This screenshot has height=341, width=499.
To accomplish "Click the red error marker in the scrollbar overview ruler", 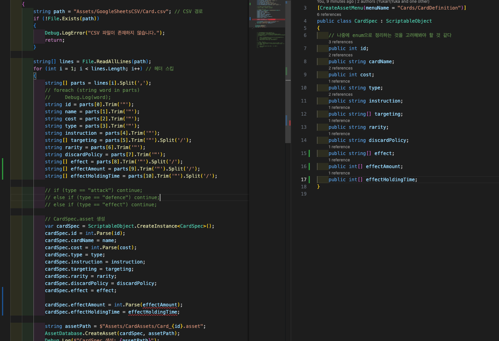I will (290, 123).
